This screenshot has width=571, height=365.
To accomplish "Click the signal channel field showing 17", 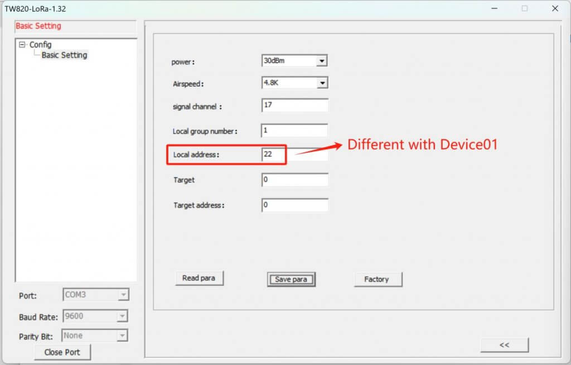I will 294,105.
